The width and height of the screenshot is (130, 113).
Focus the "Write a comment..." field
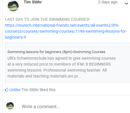[41, 106]
